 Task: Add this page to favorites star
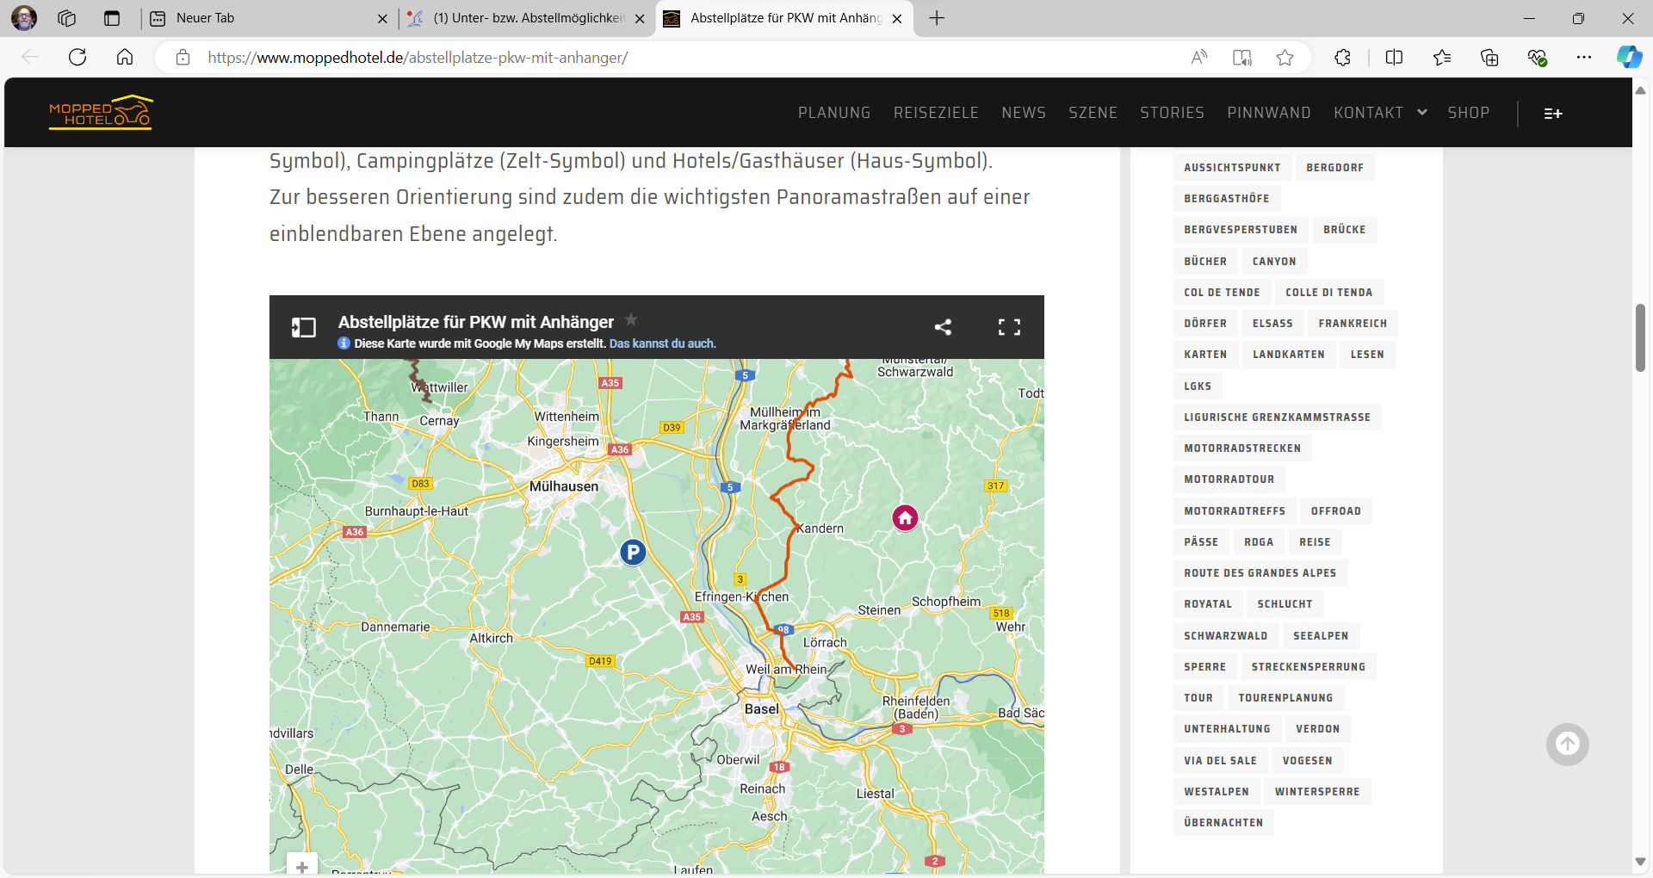(1285, 58)
